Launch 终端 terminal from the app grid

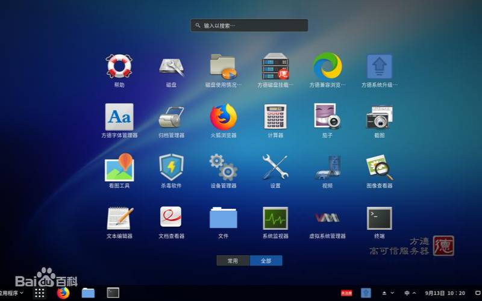click(380, 218)
